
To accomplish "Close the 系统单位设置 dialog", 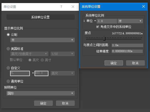I will coord(144,6).
